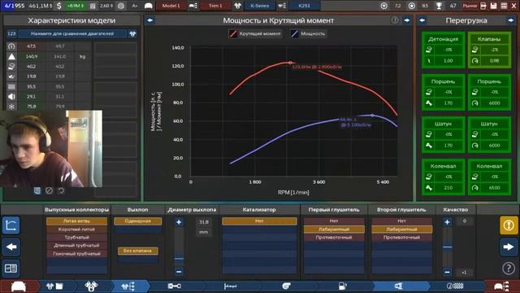Open the turbocharger tab icon
This screenshot has width=520, height=293.
tap(286, 286)
